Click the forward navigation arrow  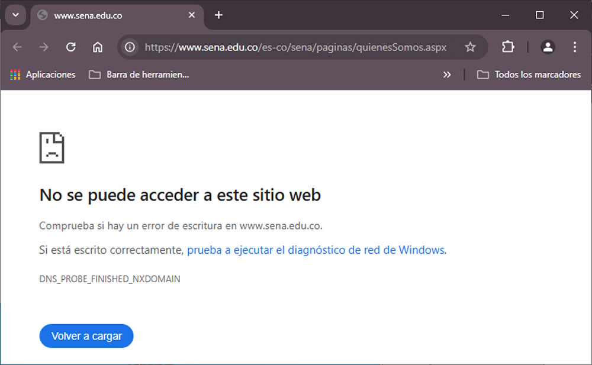(44, 47)
